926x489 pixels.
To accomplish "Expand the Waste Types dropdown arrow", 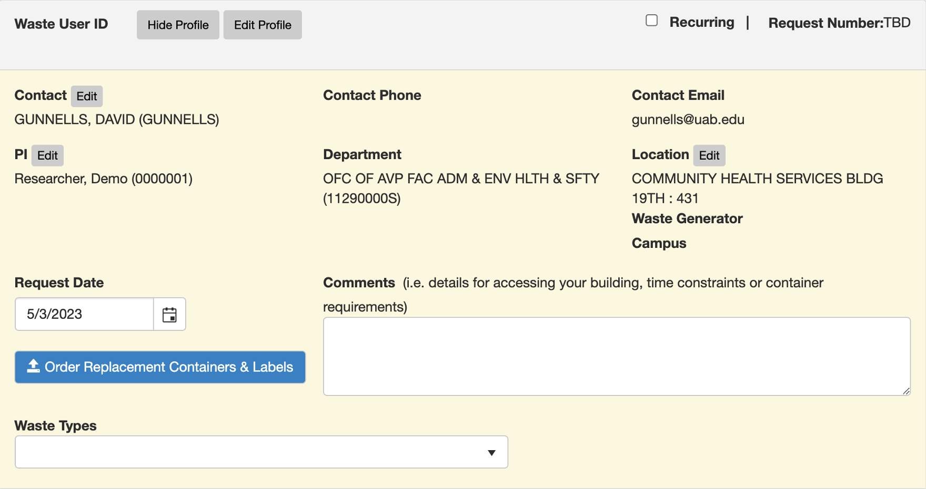I will [x=491, y=453].
